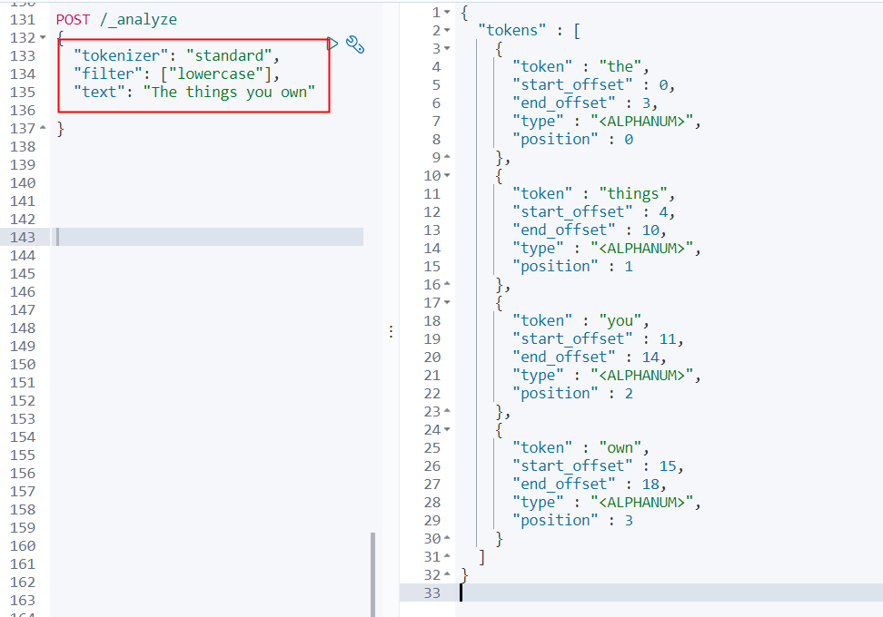Click the closing fold marker at line 9
883x617 pixels.
(x=447, y=158)
